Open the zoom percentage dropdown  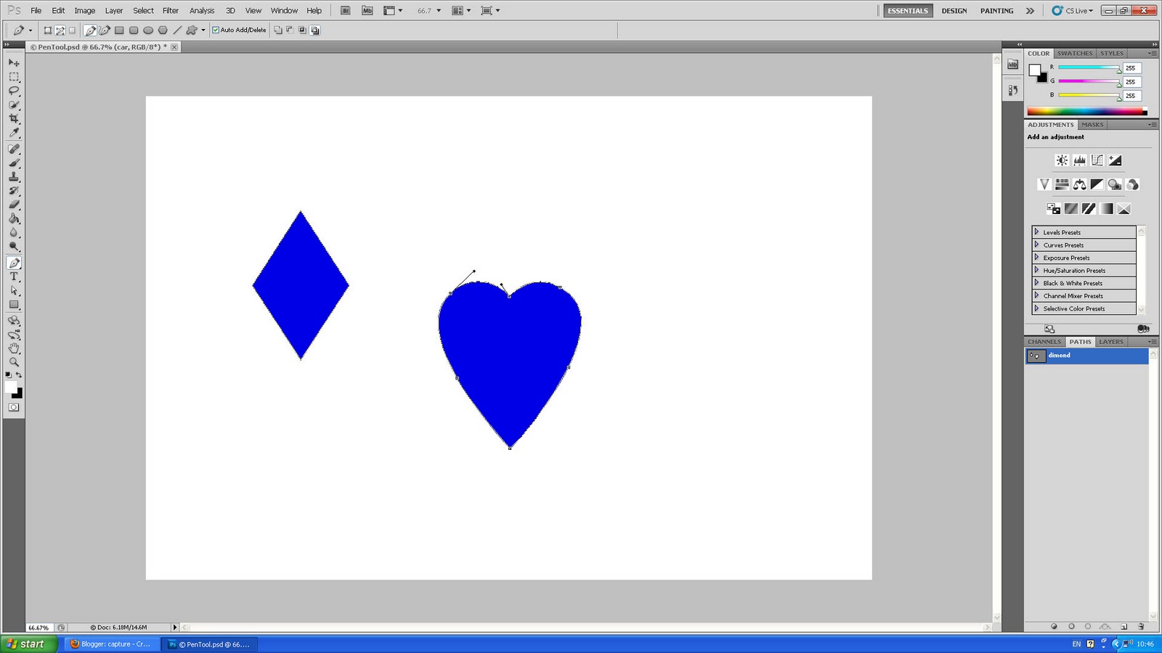438,10
